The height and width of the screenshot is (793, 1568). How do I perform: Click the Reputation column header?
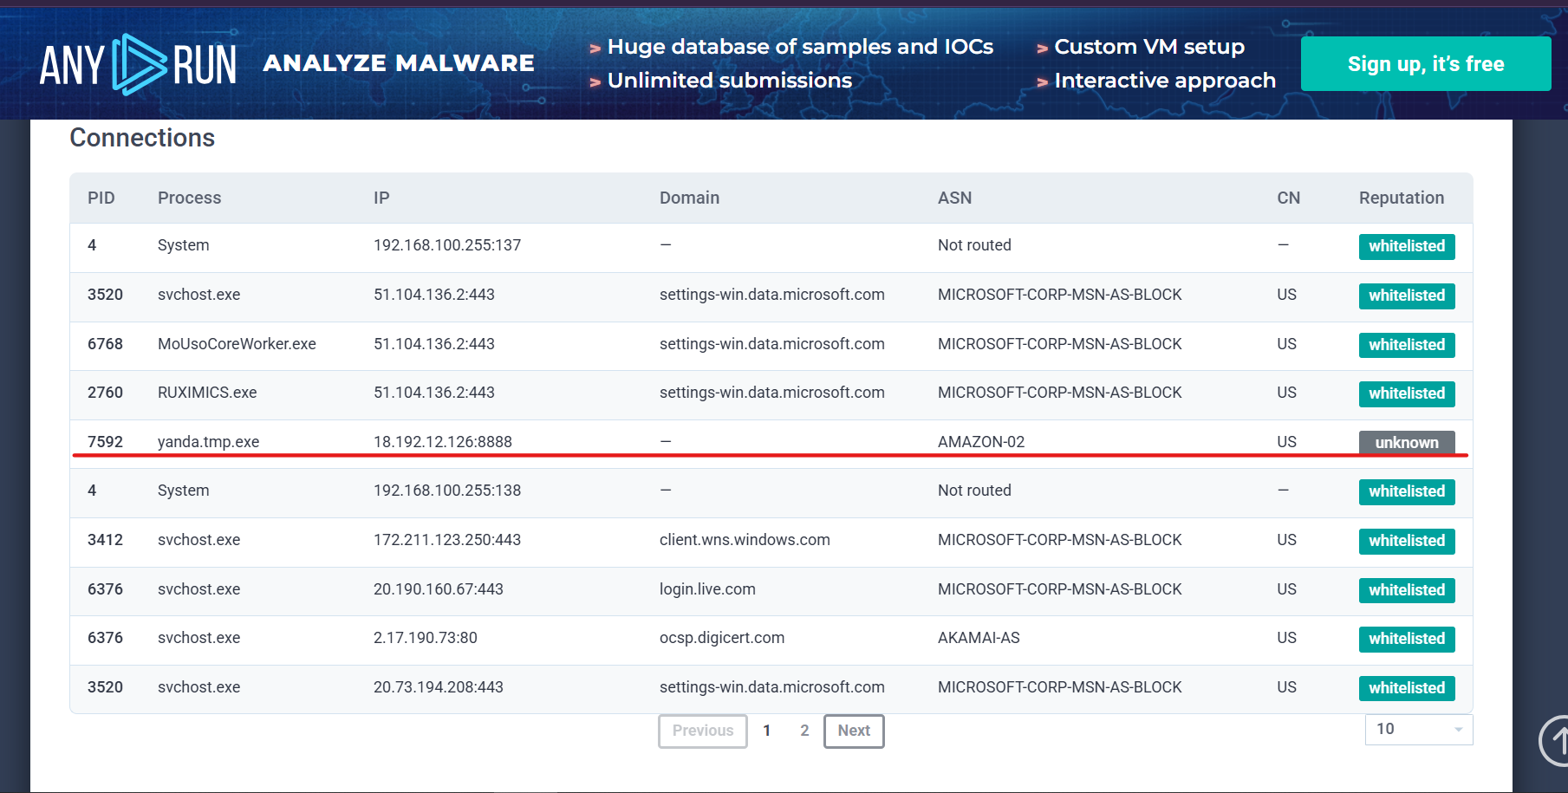pyautogui.click(x=1402, y=198)
